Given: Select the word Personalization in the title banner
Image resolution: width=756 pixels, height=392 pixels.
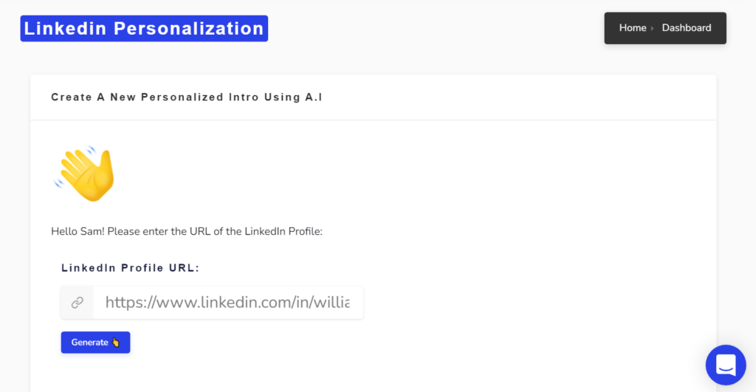Looking at the screenshot, I should click(x=188, y=29).
